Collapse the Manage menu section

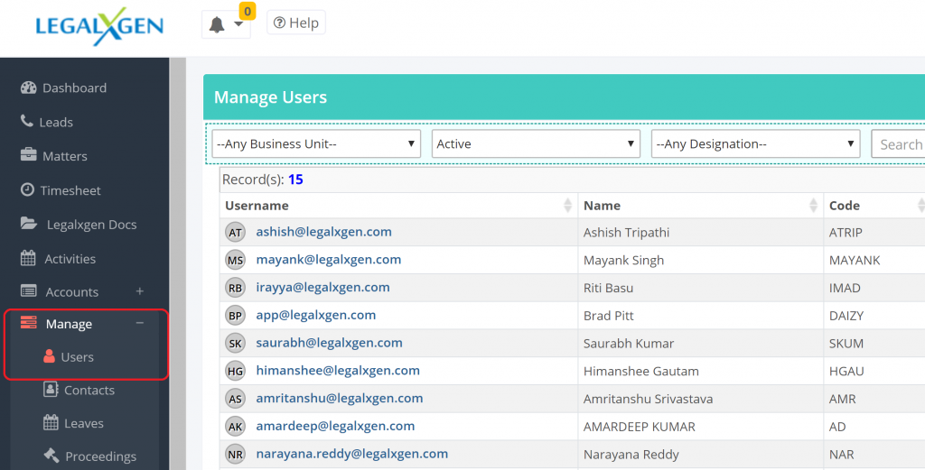point(139,324)
